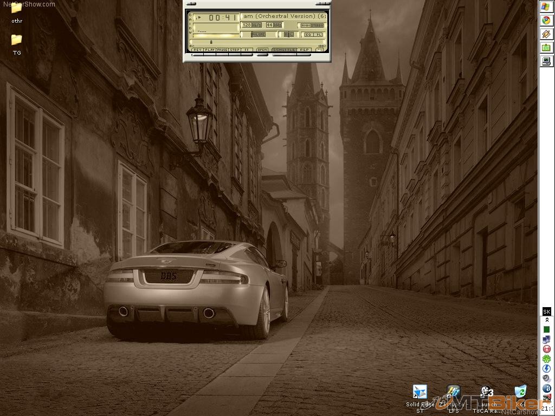Toggle the EQ equalizer window

click(x=308, y=34)
